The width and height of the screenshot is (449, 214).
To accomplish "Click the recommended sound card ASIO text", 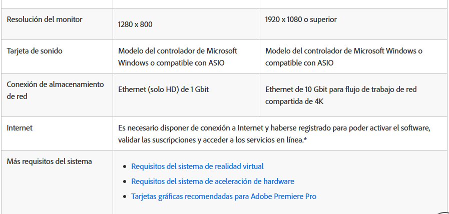I will point(343,57).
